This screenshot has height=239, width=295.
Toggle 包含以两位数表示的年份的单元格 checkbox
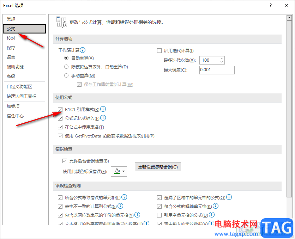click(x=60, y=215)
